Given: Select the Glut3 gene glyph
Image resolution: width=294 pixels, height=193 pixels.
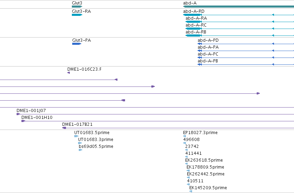Looking at the screenshot, I should coord(77,7).
